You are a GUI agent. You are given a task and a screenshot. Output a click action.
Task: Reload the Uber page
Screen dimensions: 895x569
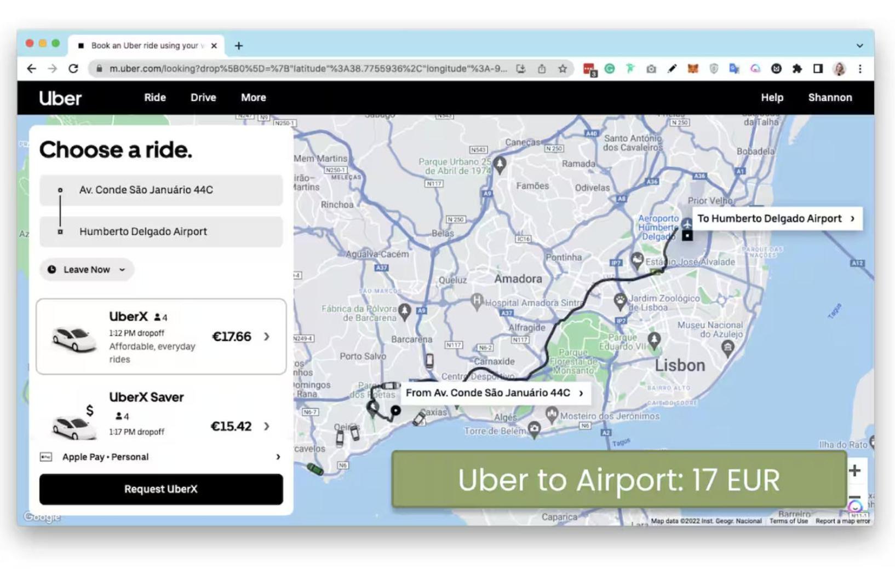click(73, 68)
